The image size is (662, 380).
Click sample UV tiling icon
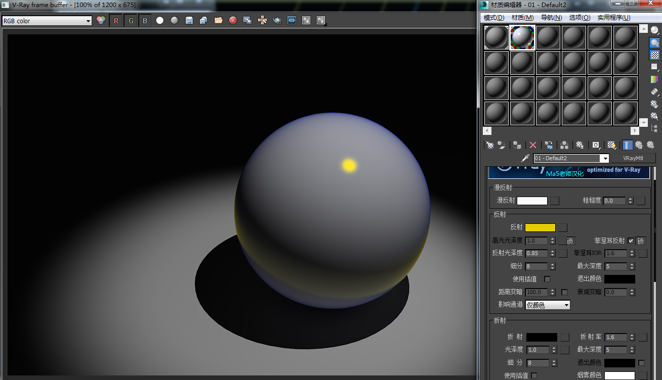click(x=654, y=67)
